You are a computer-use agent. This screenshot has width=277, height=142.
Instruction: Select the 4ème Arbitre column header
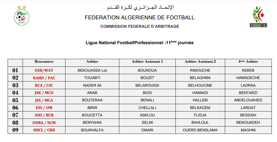click(x=248, y=62)
